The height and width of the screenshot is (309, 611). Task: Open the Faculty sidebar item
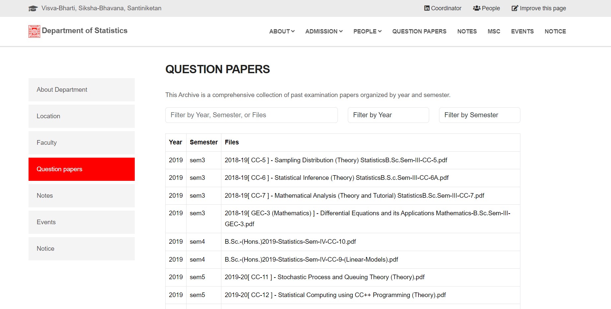pyautogui.click(x=82, y=143)
